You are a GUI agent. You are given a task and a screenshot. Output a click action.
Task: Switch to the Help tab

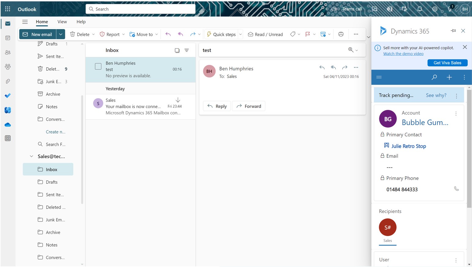point(81,22)
